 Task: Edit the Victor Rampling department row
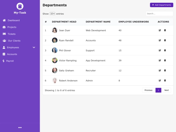coord(160,60)
